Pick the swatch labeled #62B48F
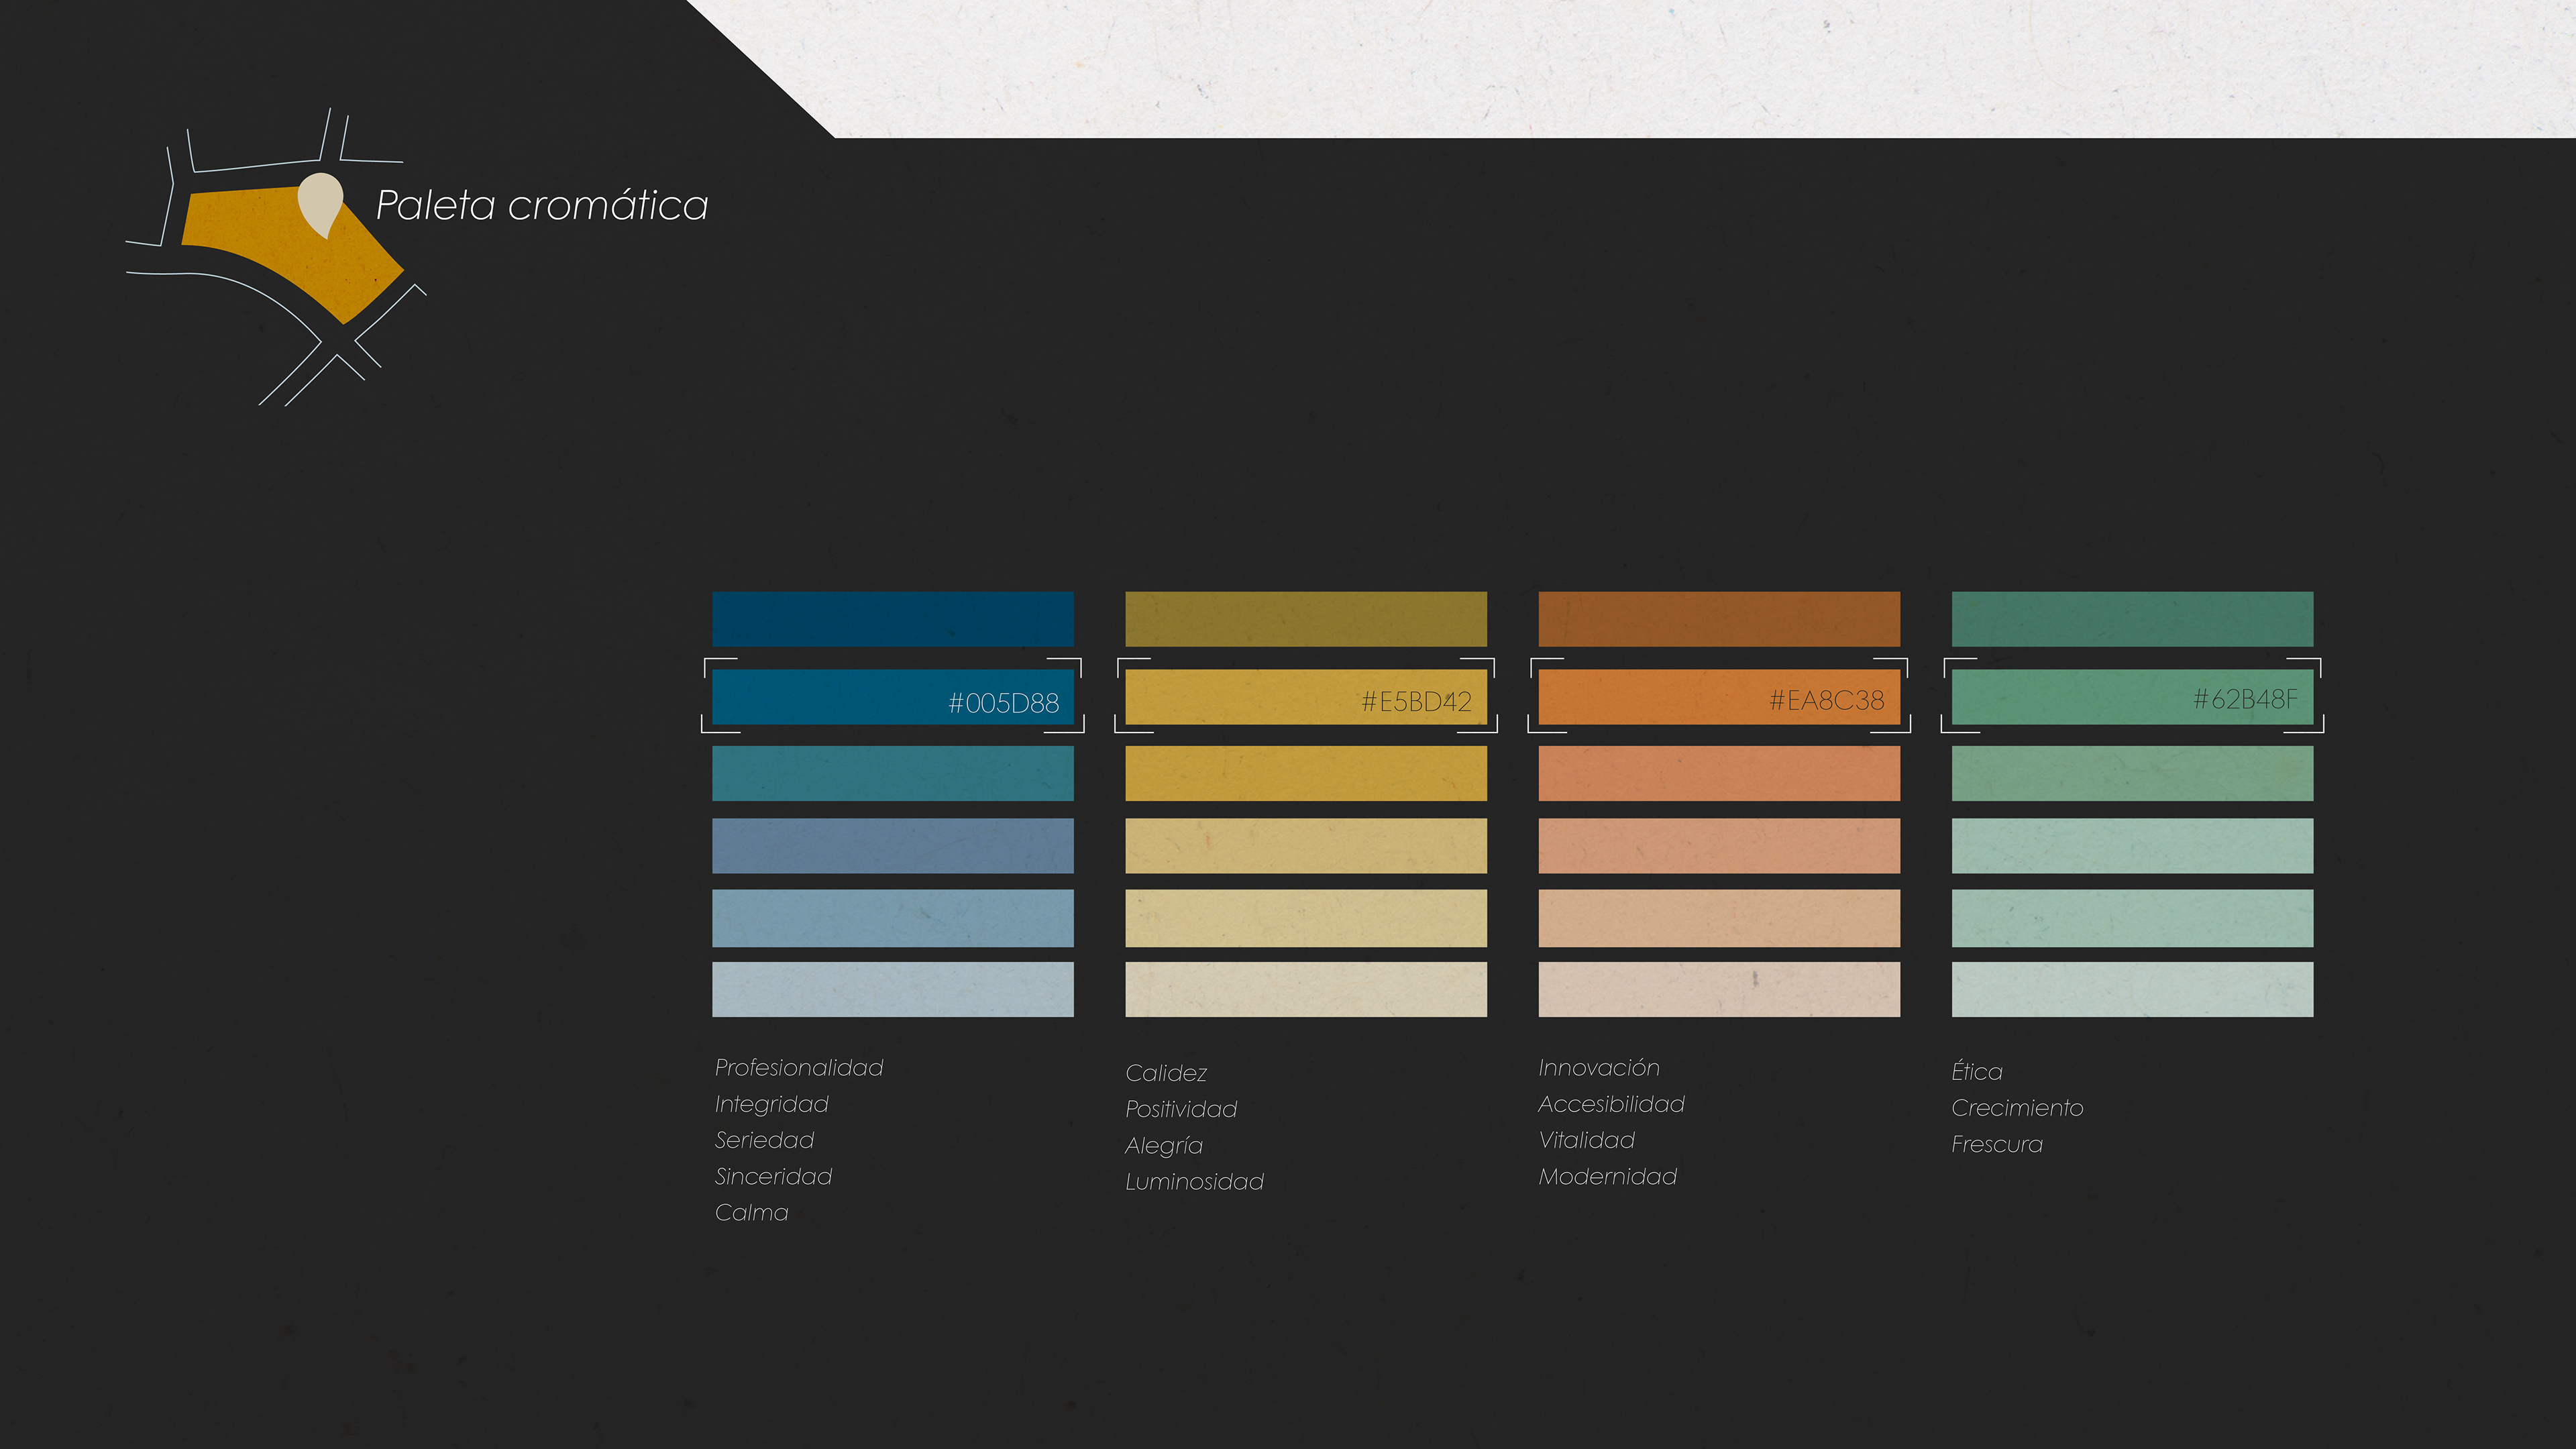 click(2132, 697)
